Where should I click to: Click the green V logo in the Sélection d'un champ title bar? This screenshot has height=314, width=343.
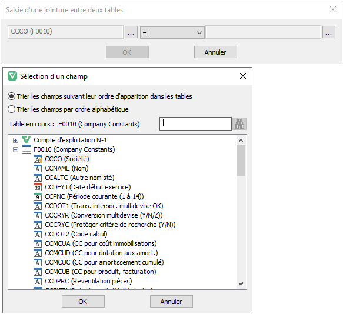click(12, 76)
